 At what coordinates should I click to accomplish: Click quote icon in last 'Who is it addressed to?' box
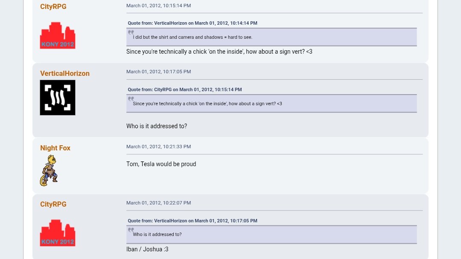point(131,230)
